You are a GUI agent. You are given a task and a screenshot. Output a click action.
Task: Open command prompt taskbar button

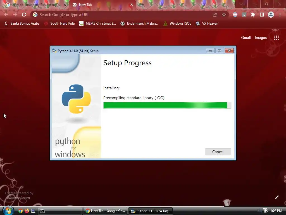pos(60,211)
